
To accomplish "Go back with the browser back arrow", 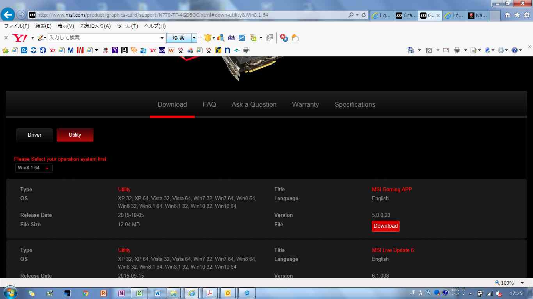I will click(7, 15).
